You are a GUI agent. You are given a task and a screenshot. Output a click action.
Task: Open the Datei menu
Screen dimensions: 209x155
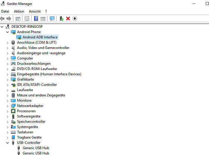pos(5,11)
